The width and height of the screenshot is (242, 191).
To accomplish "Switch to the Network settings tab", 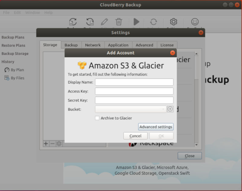I will click(x=93, y=45).
